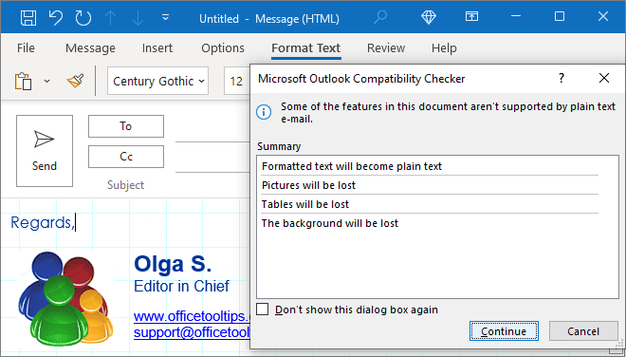Click the Olga S. signature name
This screenshot has width=626, height=357.
point(173,264)
